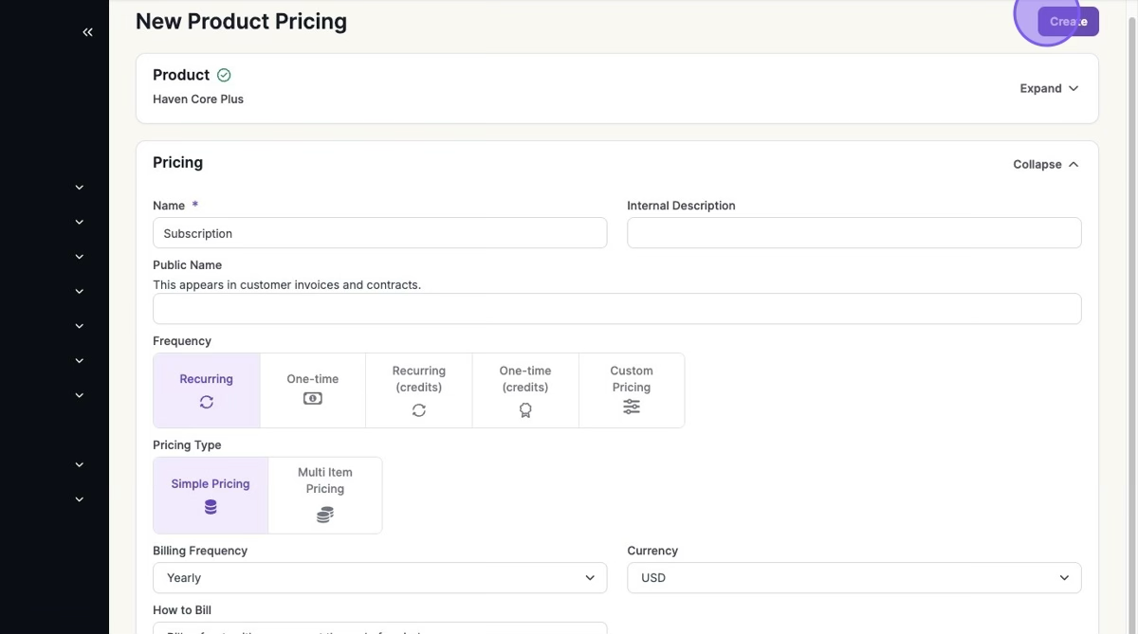Click the Internal Description text field
This screenshot has width=1138, height=634.
tap(853, 233)
